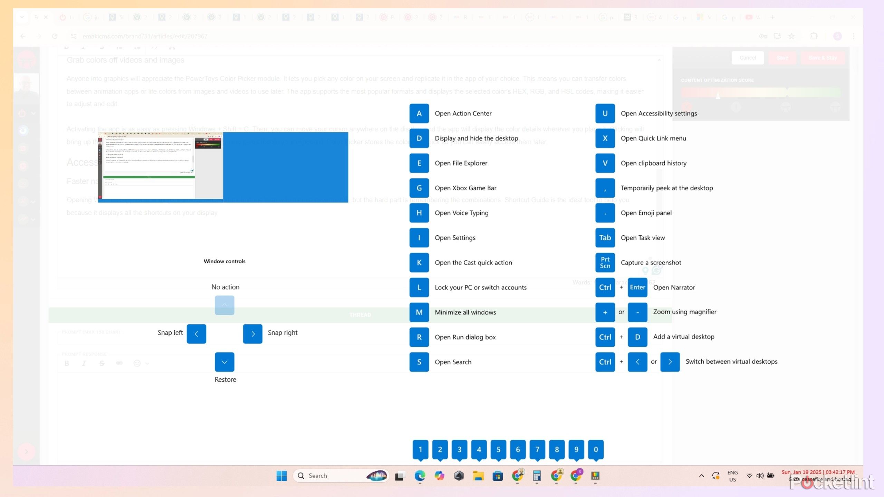Click the Bold formatting icon

pos(66,363)
